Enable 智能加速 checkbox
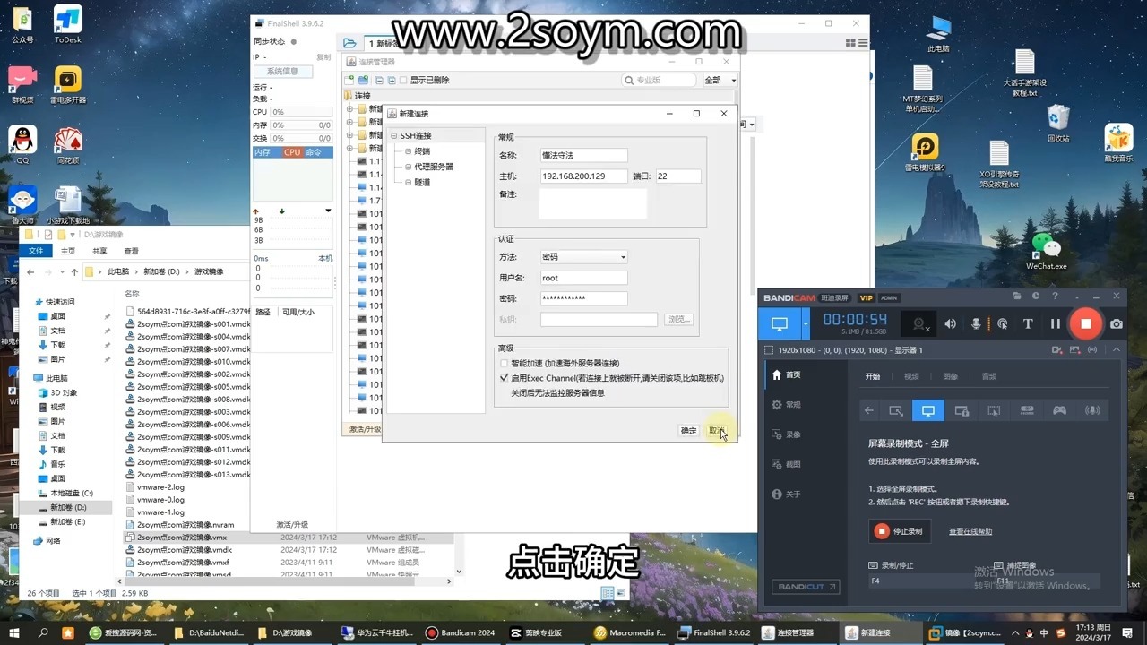 pyautogui.click(x=504, y=364)
